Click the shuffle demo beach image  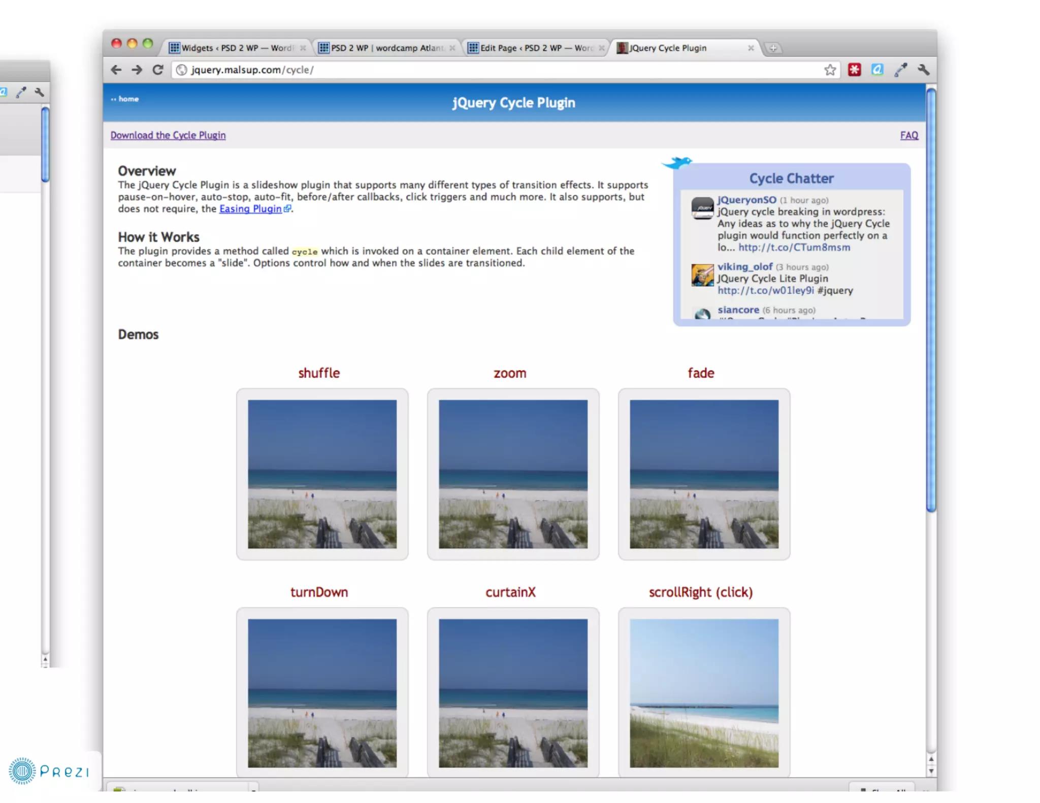tap(322, 474)
